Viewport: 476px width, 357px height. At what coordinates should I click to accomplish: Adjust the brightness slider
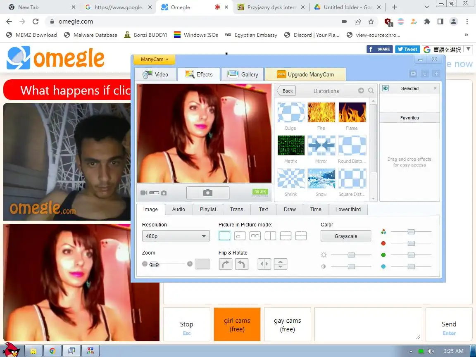[x=351, y=255]
